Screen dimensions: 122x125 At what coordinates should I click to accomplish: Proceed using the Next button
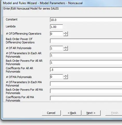coord(91,113)
